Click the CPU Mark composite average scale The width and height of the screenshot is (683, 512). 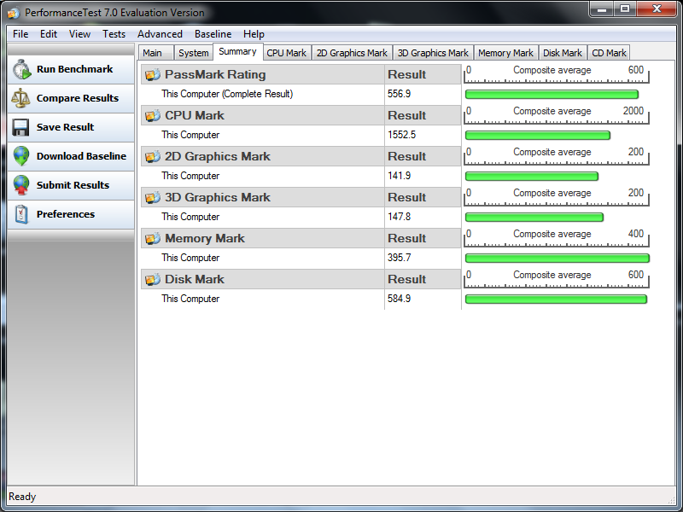(557, 115)
